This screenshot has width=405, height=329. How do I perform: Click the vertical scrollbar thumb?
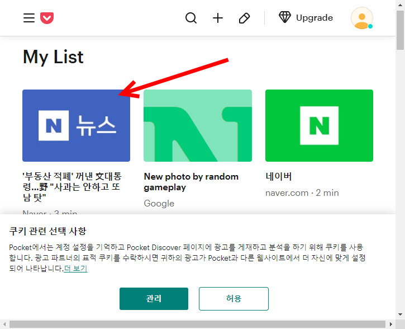tap(401, 30)
